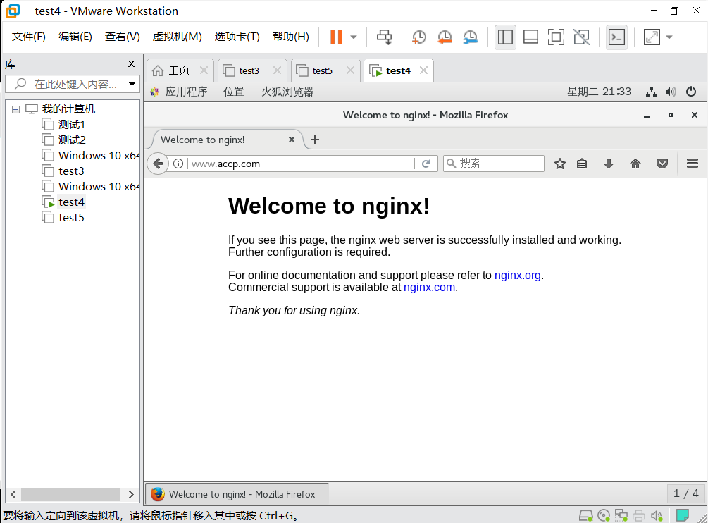The width and height of the screenshot is (708, 523).
Task: Open the 选项卡(T) menu
Action: [237, 37]
